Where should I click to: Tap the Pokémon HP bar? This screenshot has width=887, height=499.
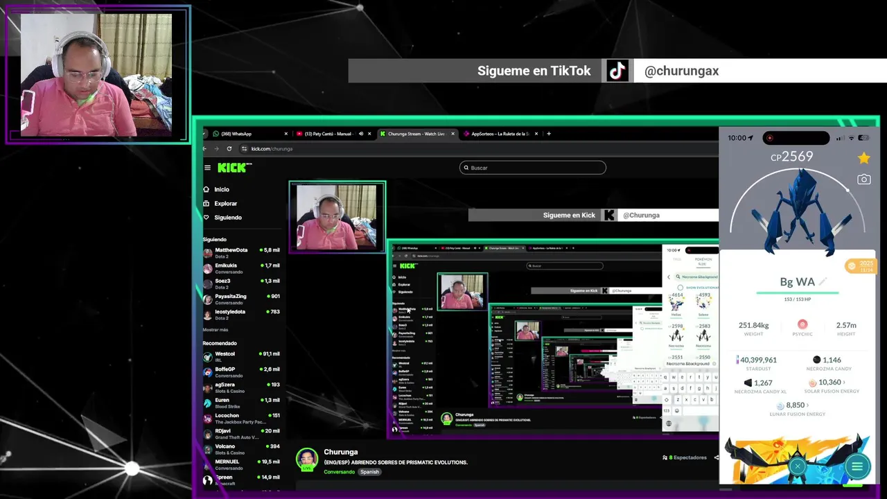point(798,293)
